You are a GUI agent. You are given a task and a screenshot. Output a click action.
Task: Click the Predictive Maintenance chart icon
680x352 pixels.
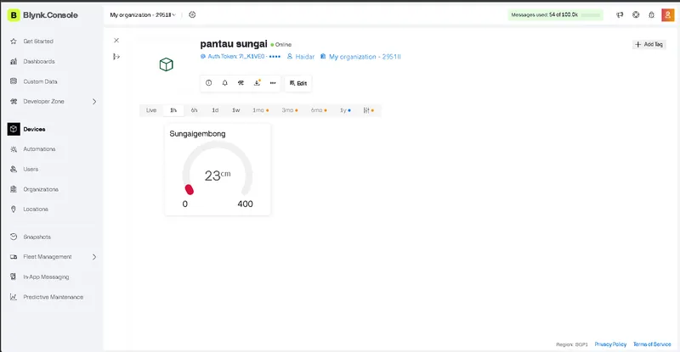[x=14, y=297]
